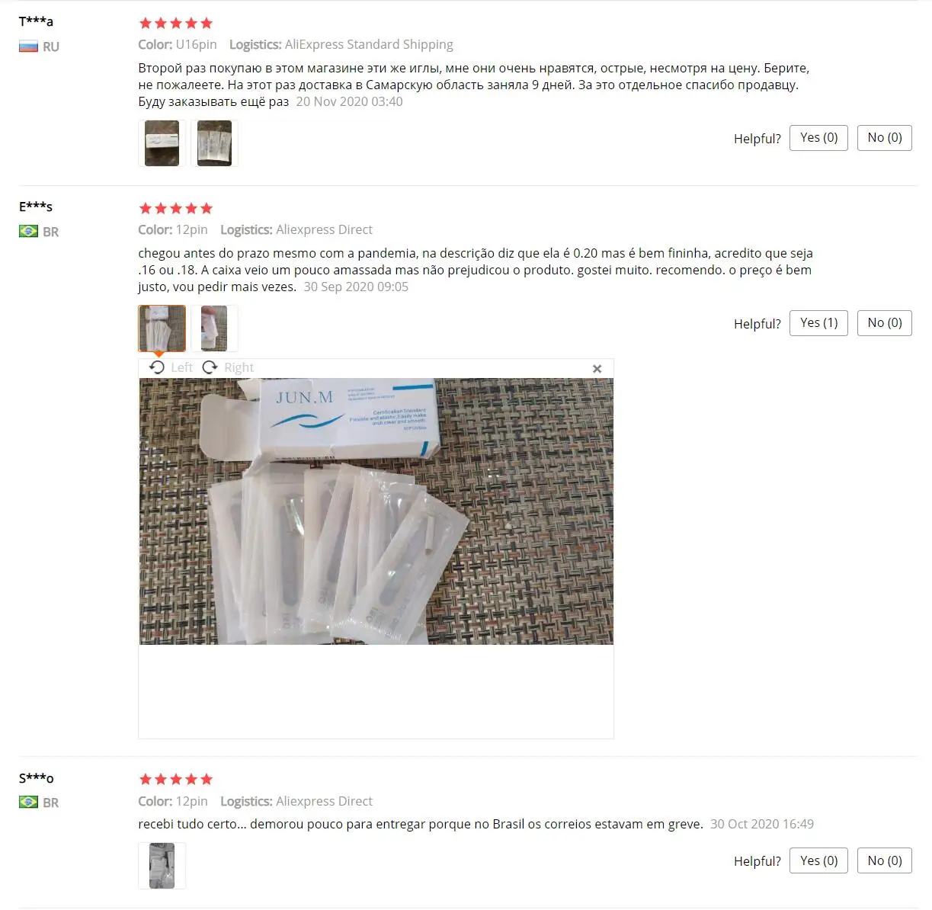Vote Yes (1) on E***s's review
The height and width of the screenshot is (910, 932).
[818, 323]
